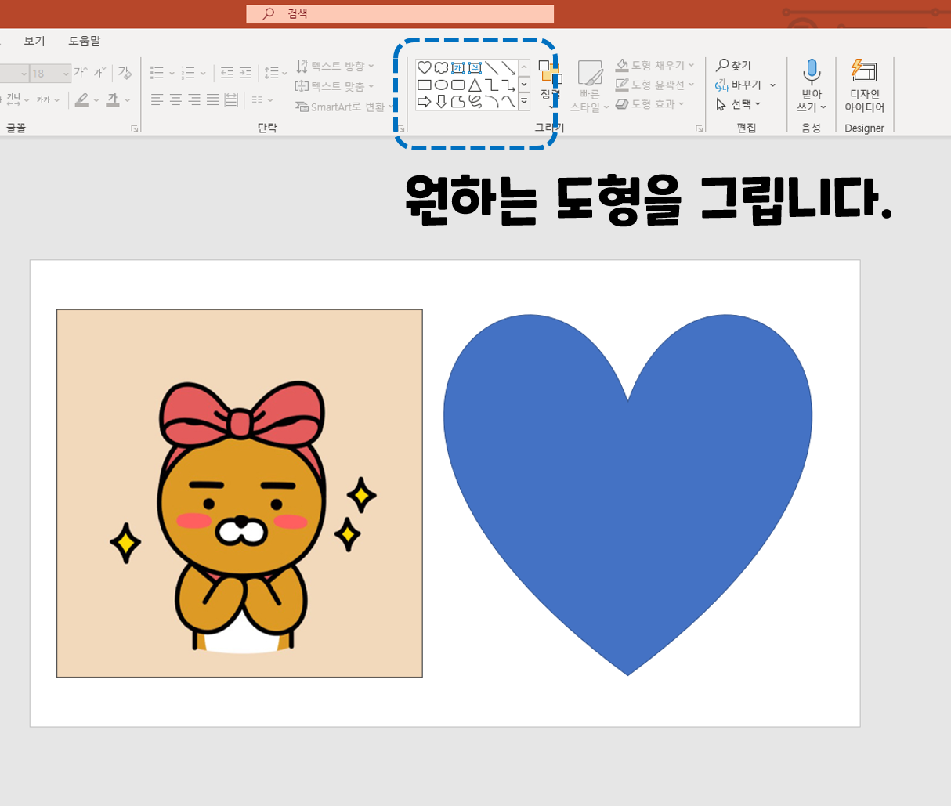The height and width of the screenshot is (806, 951).
Task: Select the Ryan character picture on the slide
Action: coord(240,493)
